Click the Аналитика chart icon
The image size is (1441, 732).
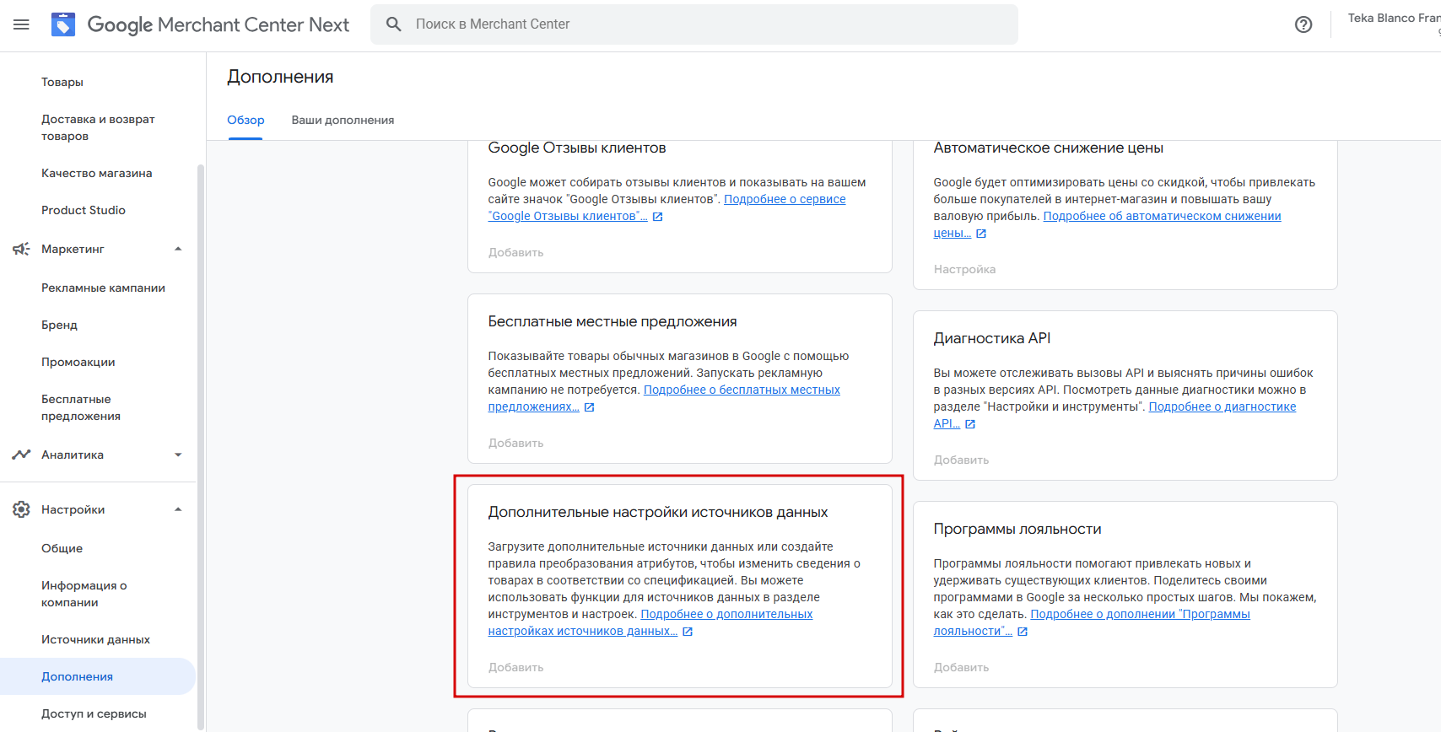click(x=21, y=455)
